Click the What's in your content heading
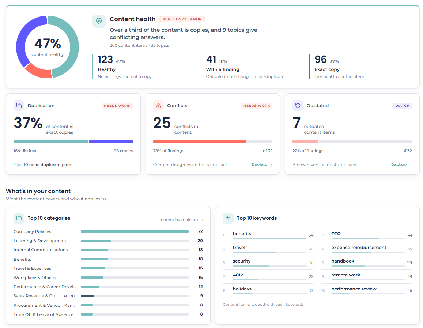 38,191
